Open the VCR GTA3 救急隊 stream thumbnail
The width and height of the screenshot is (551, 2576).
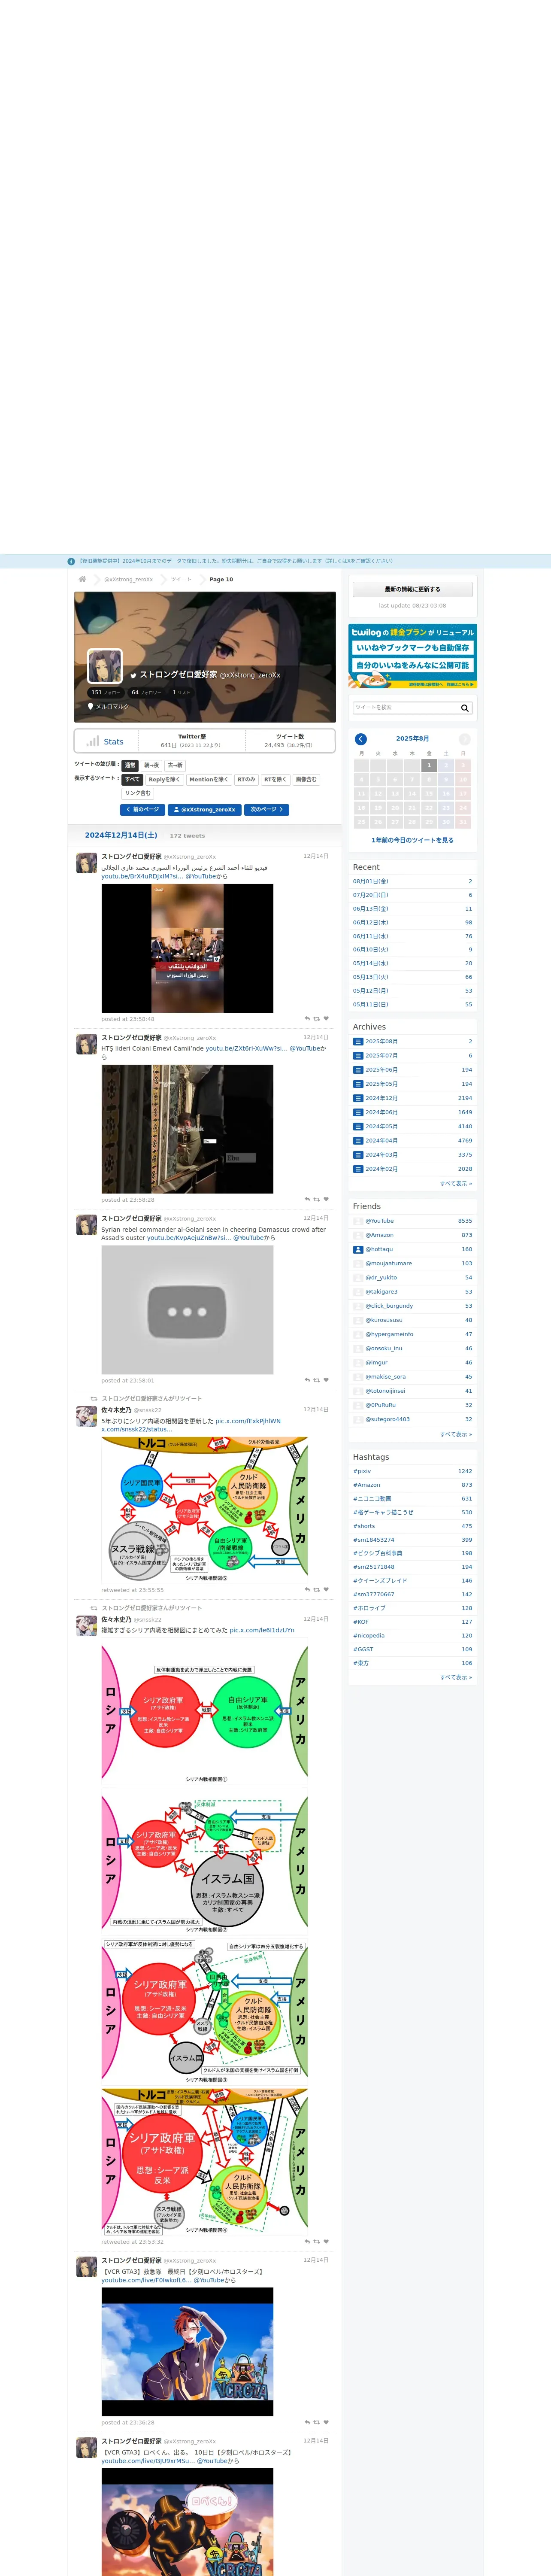(187, 2352)
